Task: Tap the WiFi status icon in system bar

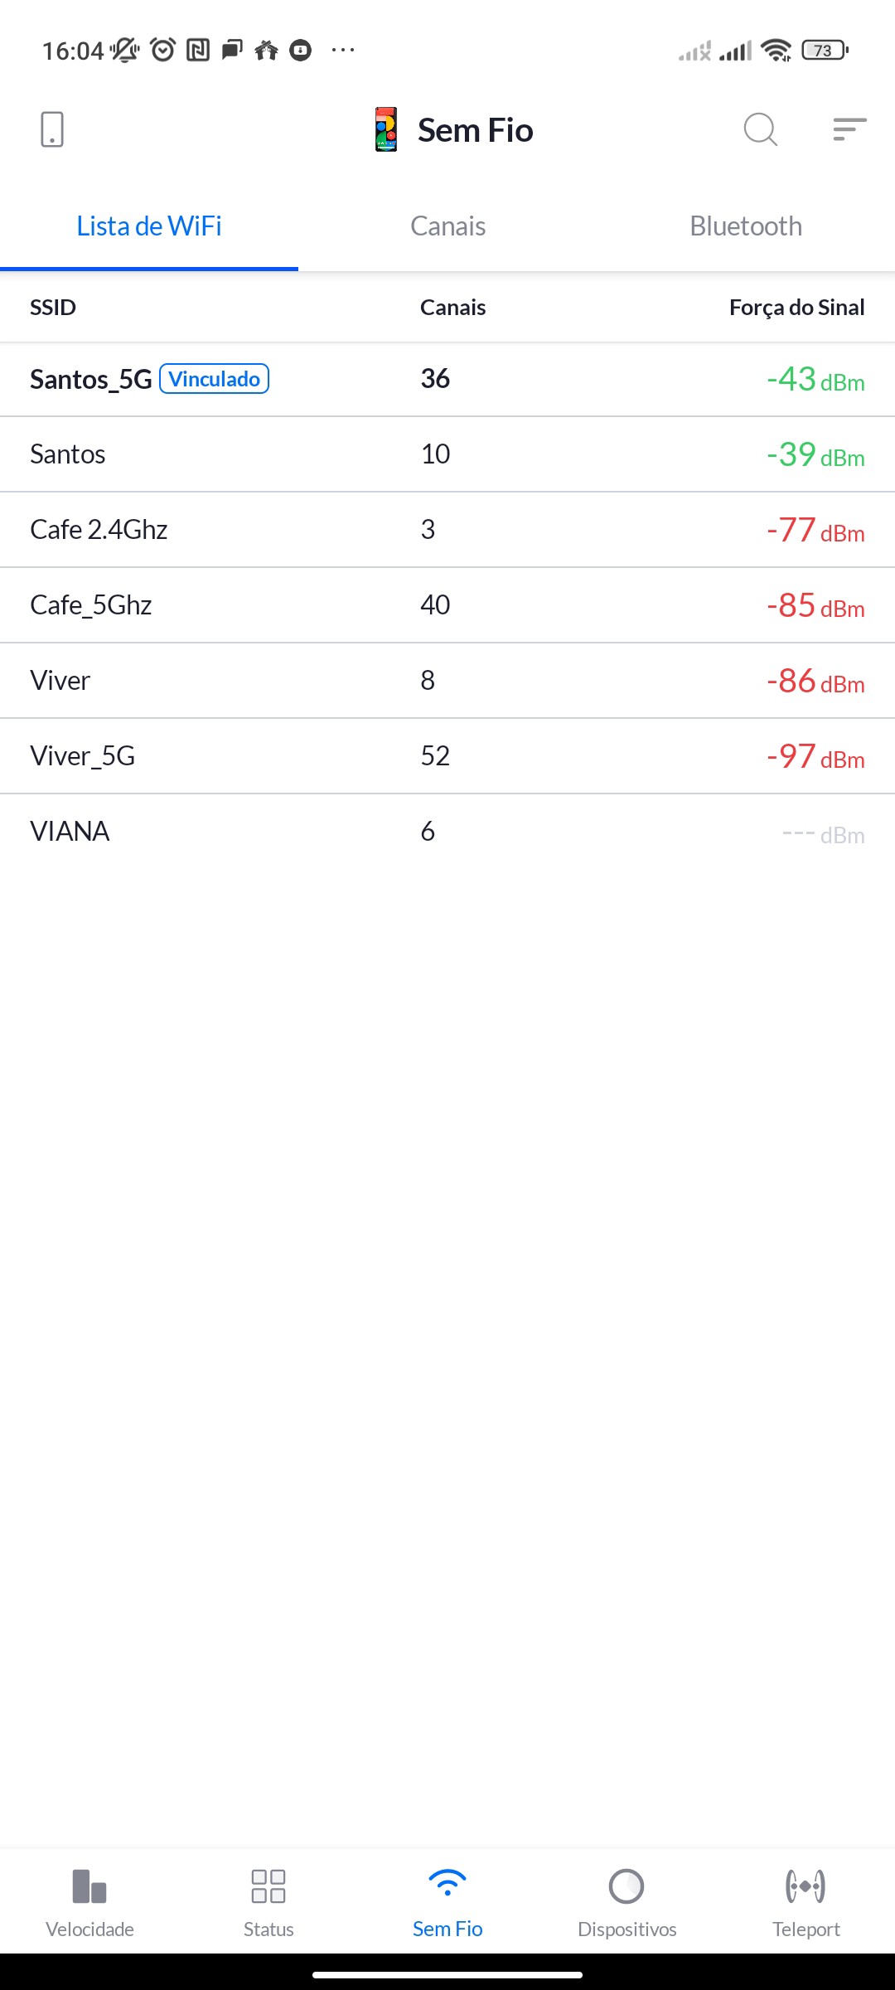Action: click(776, 51)
